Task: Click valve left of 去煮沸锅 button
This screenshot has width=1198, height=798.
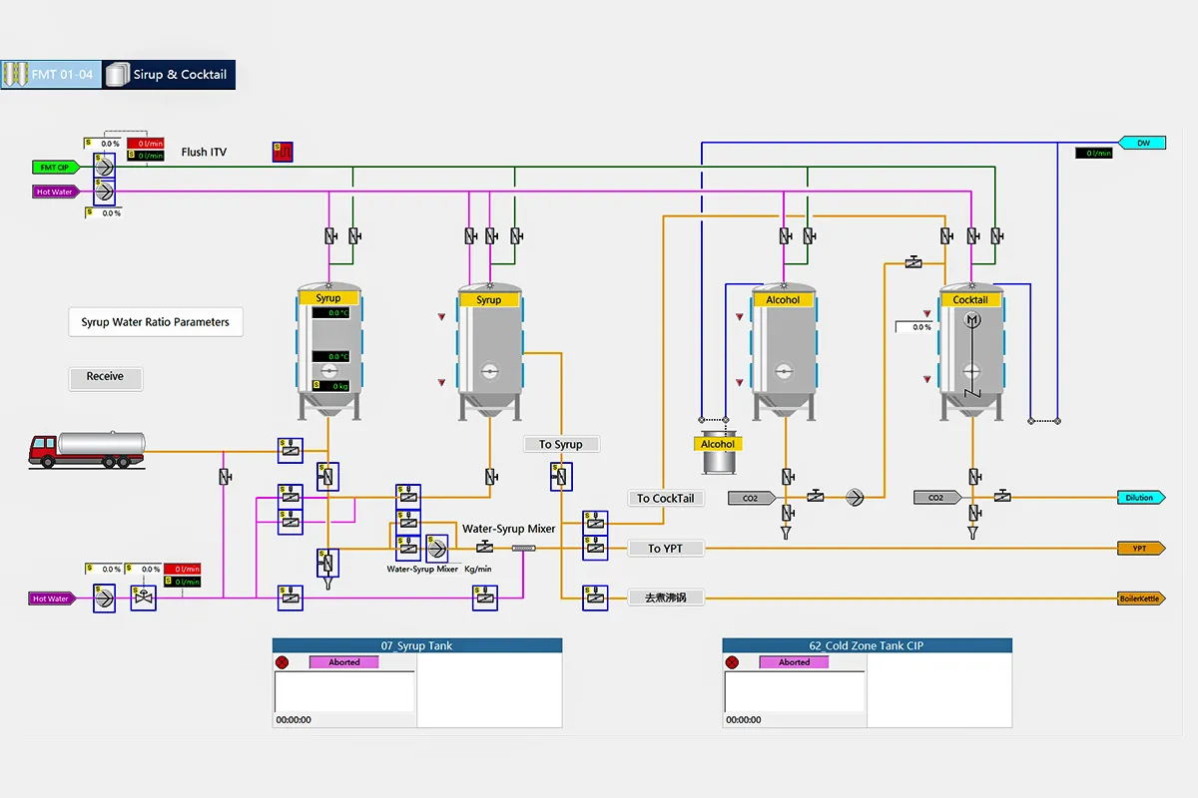Action: (596, 597)
